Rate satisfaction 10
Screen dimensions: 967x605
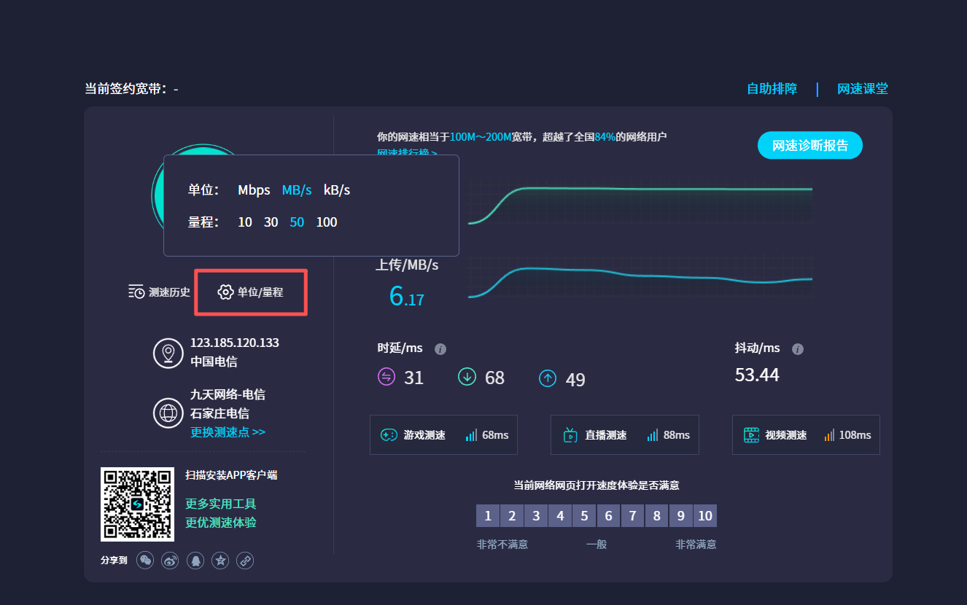pos(705,516)
